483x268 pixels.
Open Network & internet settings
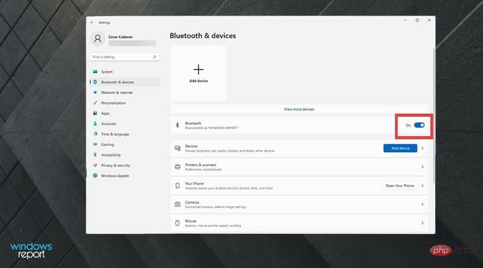click(116, 93)
